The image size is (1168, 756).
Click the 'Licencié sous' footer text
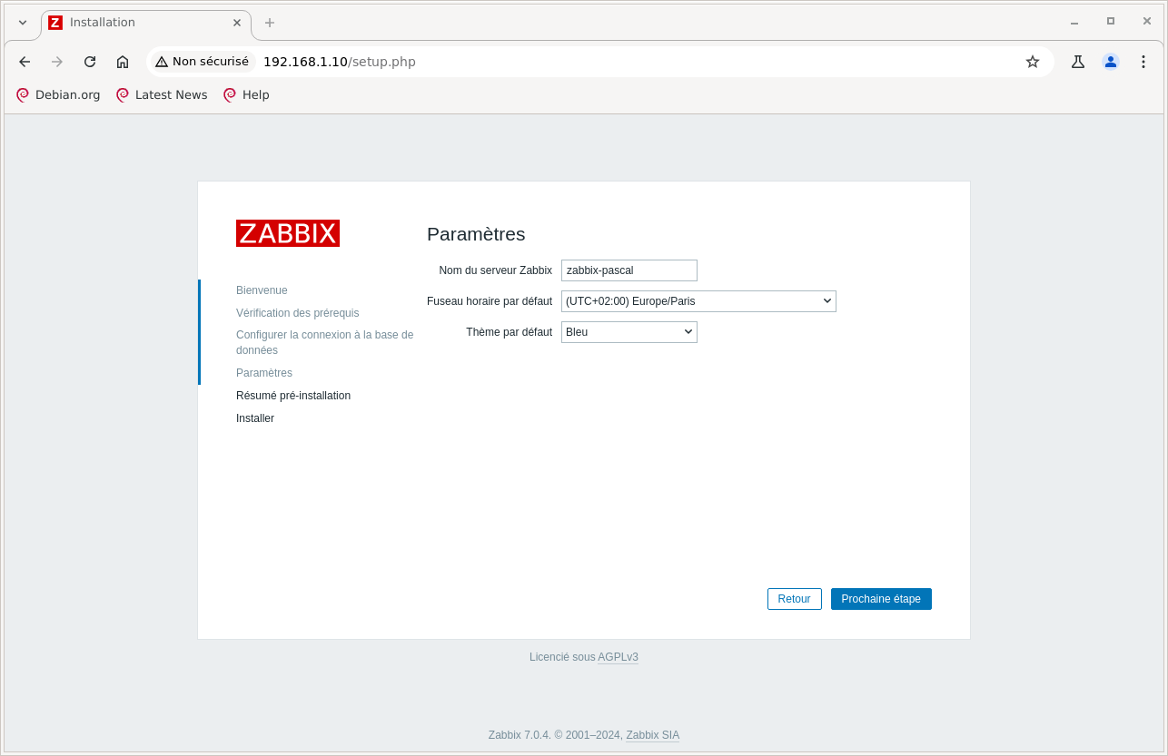[562, 657]
